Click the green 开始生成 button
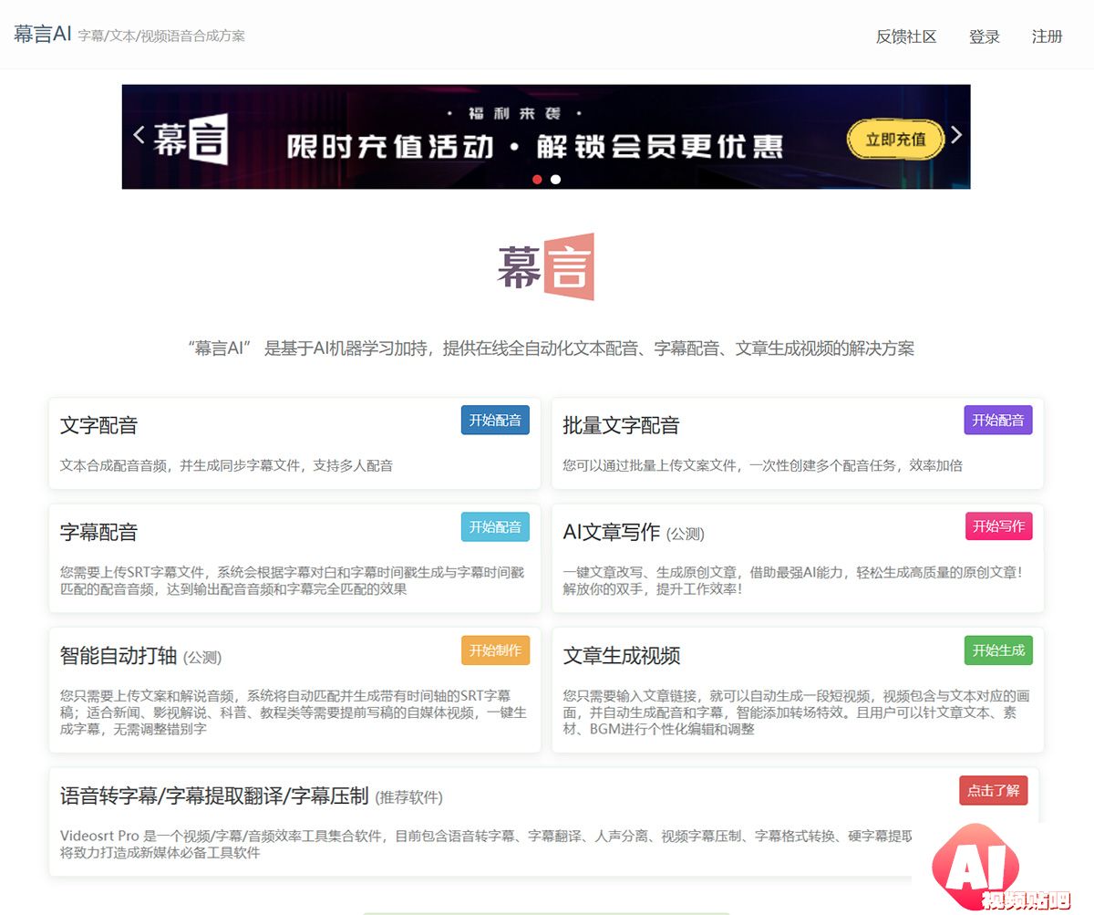 point(998,650)
